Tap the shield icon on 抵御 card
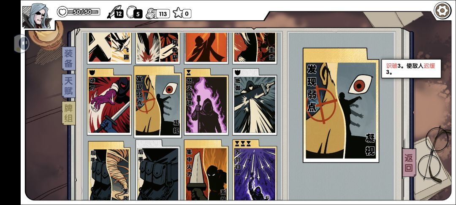The width and height of the screenshot is (456, 205). coord(238,72)
